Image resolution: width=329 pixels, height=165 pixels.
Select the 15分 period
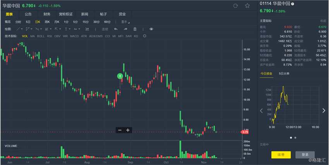click(86, 22)
